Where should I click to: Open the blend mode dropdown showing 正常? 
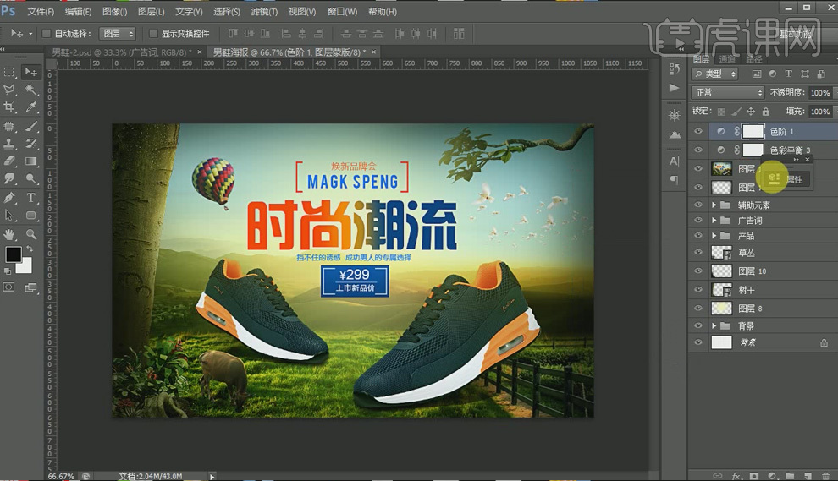click(727, 92)
